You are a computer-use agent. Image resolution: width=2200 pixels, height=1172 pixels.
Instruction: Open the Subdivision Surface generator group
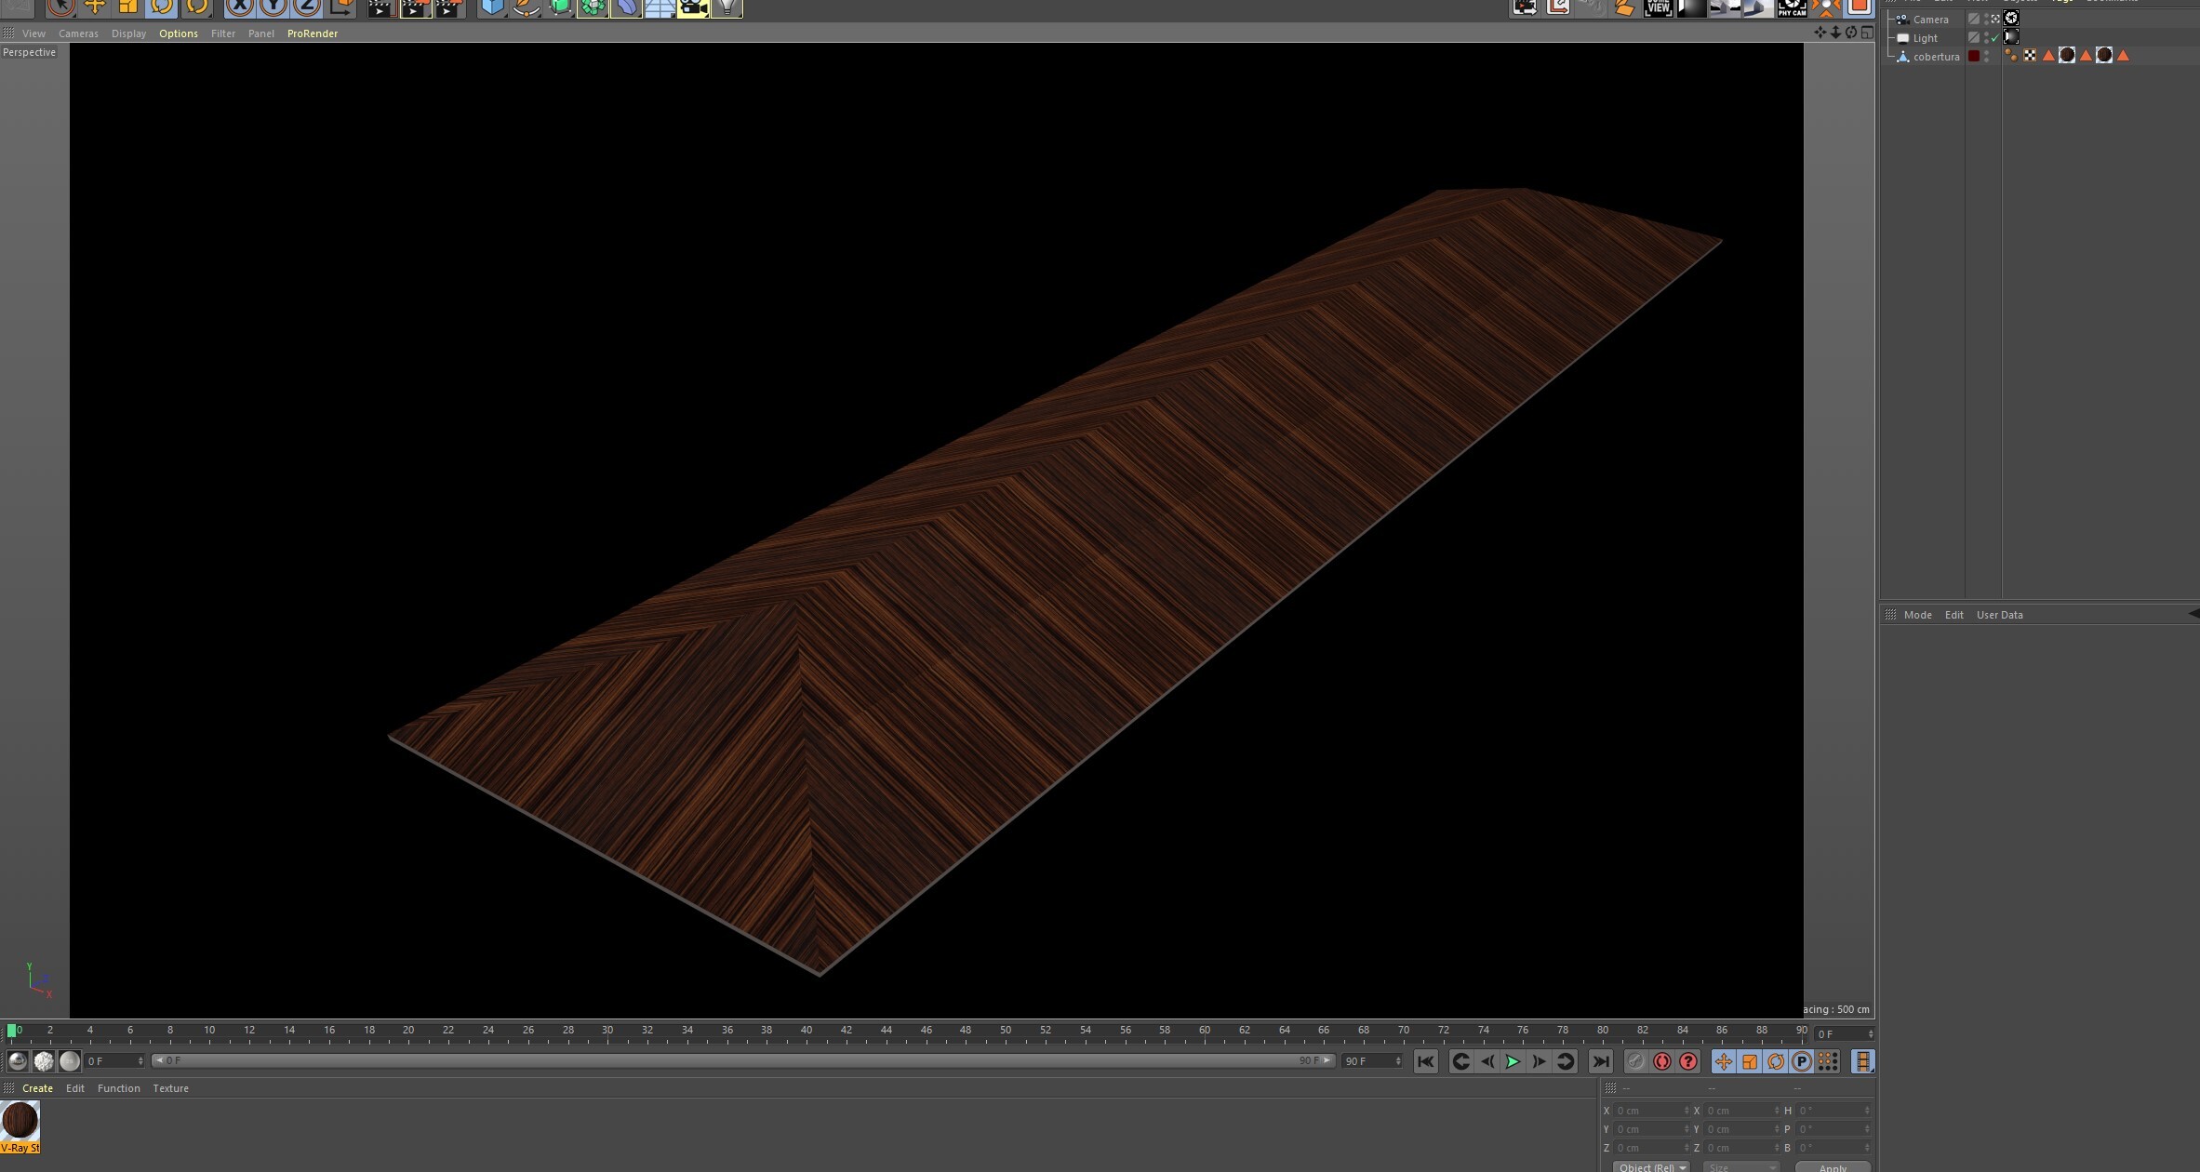559,7
